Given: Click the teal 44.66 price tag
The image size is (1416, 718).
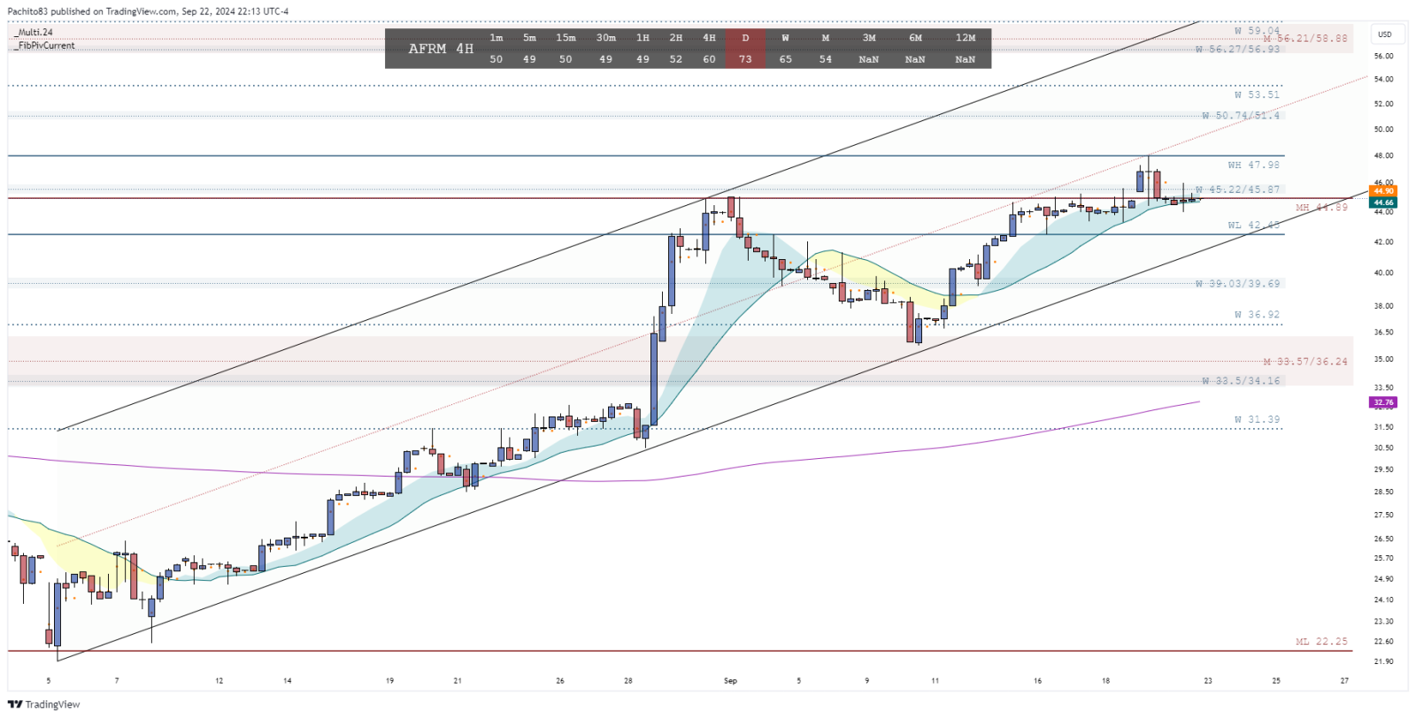Looking at the screenshot, I should pos(1383,202).
